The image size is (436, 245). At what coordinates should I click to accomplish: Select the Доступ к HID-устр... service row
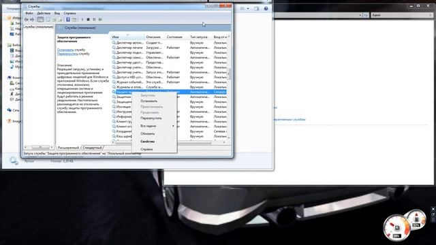(170, 77)
